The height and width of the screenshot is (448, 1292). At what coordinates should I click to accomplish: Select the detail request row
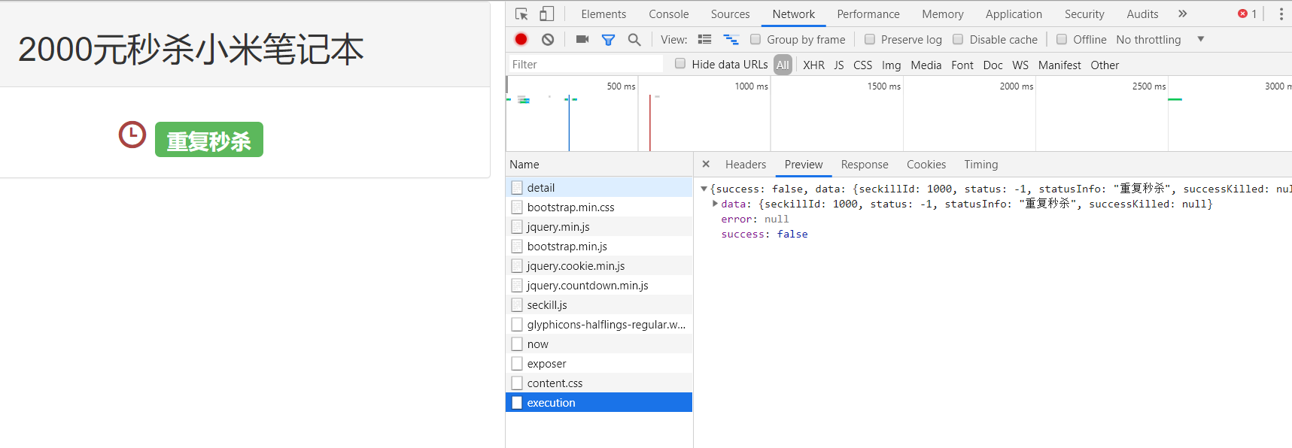[x=599, y=187]
